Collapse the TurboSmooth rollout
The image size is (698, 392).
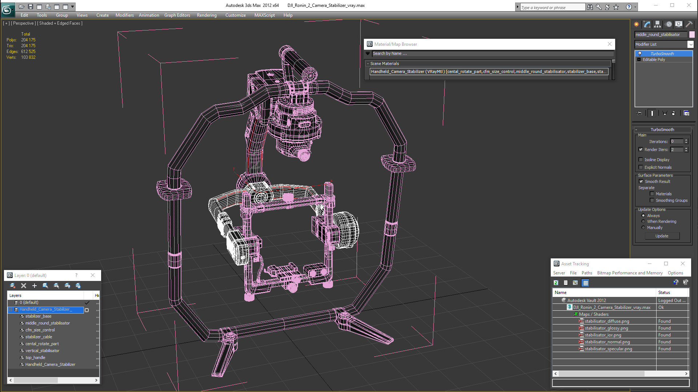636,130
